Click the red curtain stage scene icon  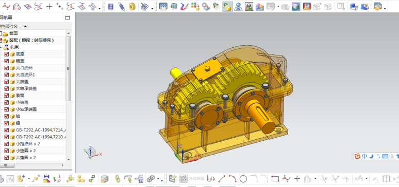click(307, 6)
